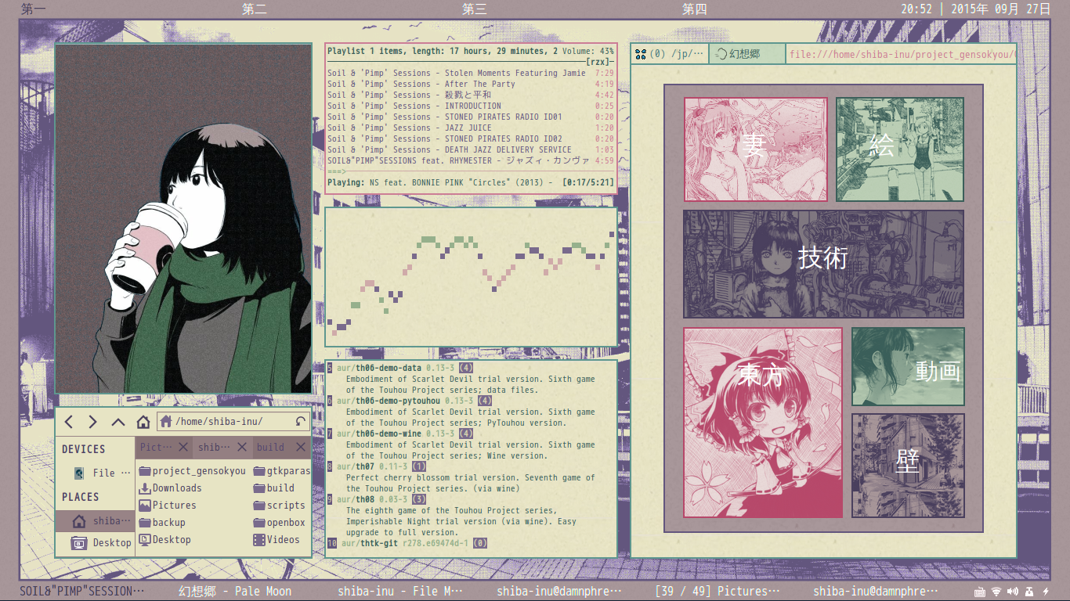Select shiba-inu home place in sidebar
The height and width of the screenshot is (601, 1070).
click(x=95, y=521)
